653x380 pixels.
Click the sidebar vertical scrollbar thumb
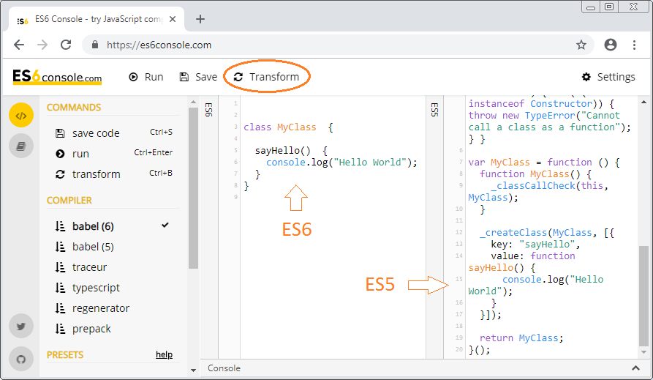coord(193,187)
